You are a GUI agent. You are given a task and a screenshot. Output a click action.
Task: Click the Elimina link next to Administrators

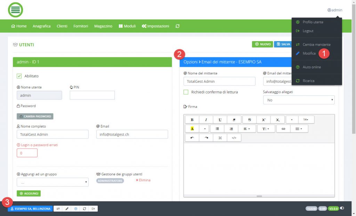click(143, 180)
